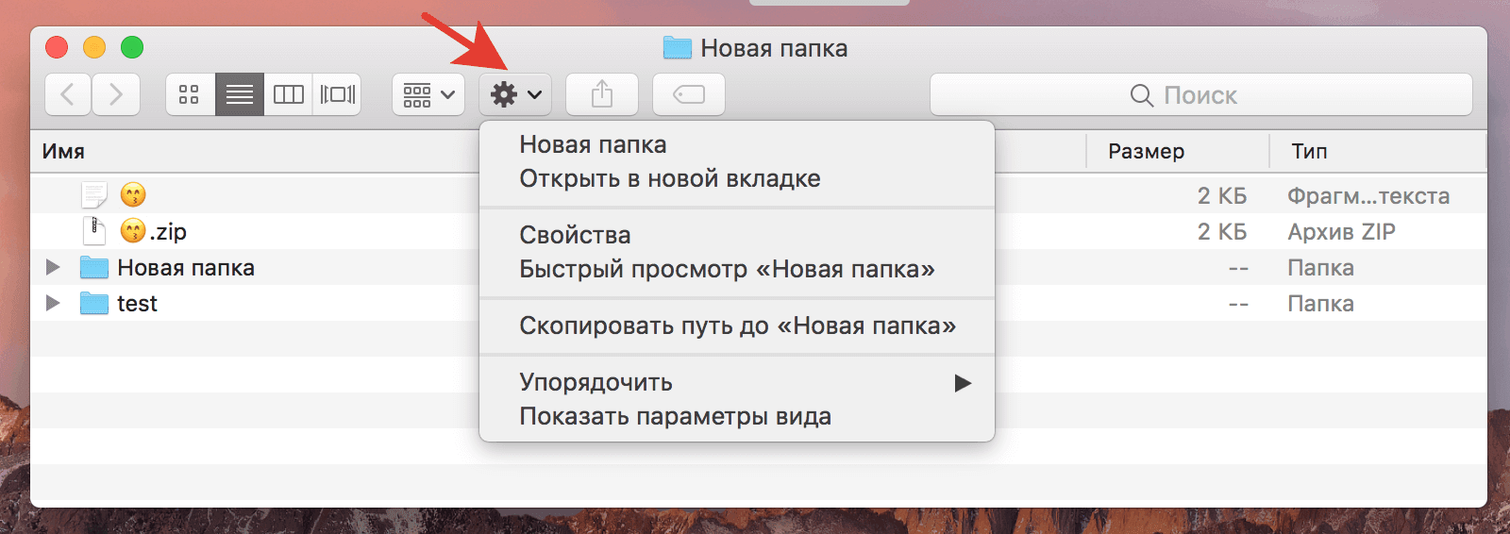Expand the test folder disclosure triangle
This screenshot has height=534, width=1510.
[x=53, y=304]
